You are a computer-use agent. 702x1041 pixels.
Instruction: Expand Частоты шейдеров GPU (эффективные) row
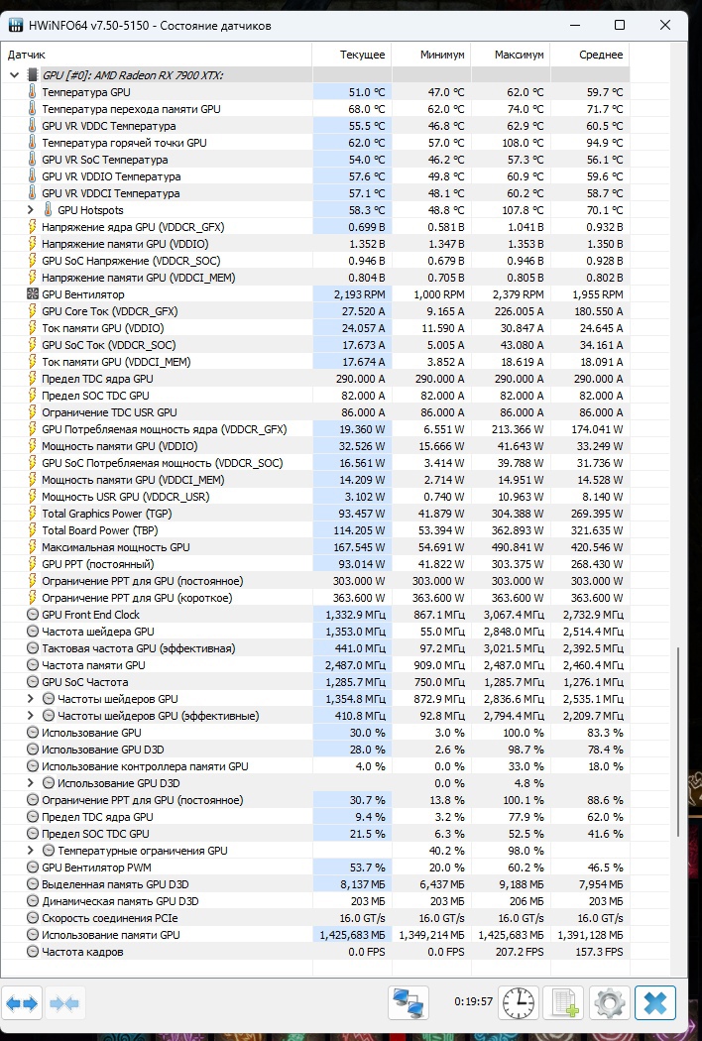point(30,716)
